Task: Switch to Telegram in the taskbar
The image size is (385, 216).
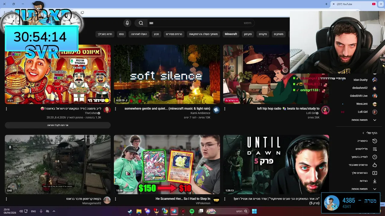Action: coord(174,211)
